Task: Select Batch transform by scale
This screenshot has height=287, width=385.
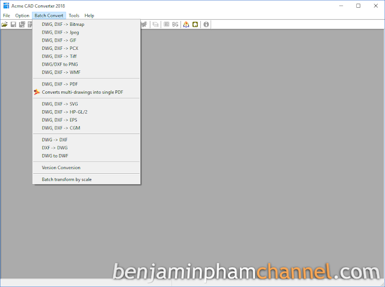Action: pos(87,179)
